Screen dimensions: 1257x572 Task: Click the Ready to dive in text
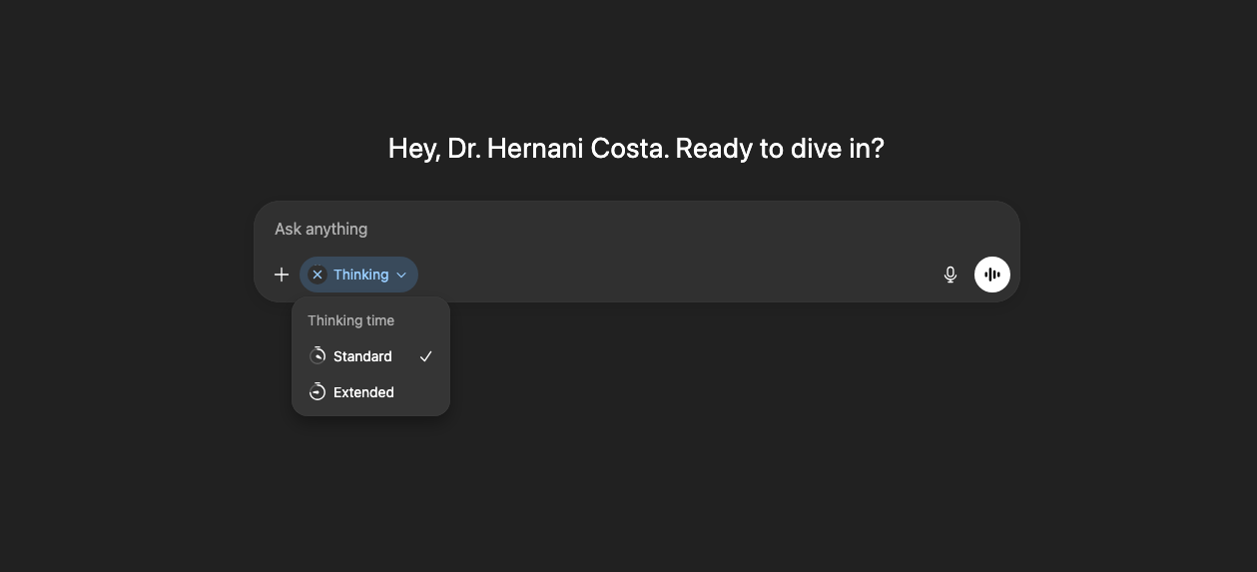pos(780,149)
